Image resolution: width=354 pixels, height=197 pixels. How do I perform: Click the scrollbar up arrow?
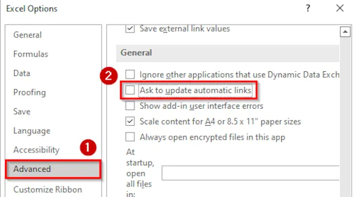tap(345, 32)
